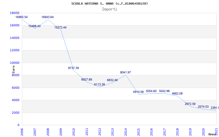This screenshot has width=219, height=137.
Task: Click the 2013 x-axis year label
Action: tap(113, 132)
